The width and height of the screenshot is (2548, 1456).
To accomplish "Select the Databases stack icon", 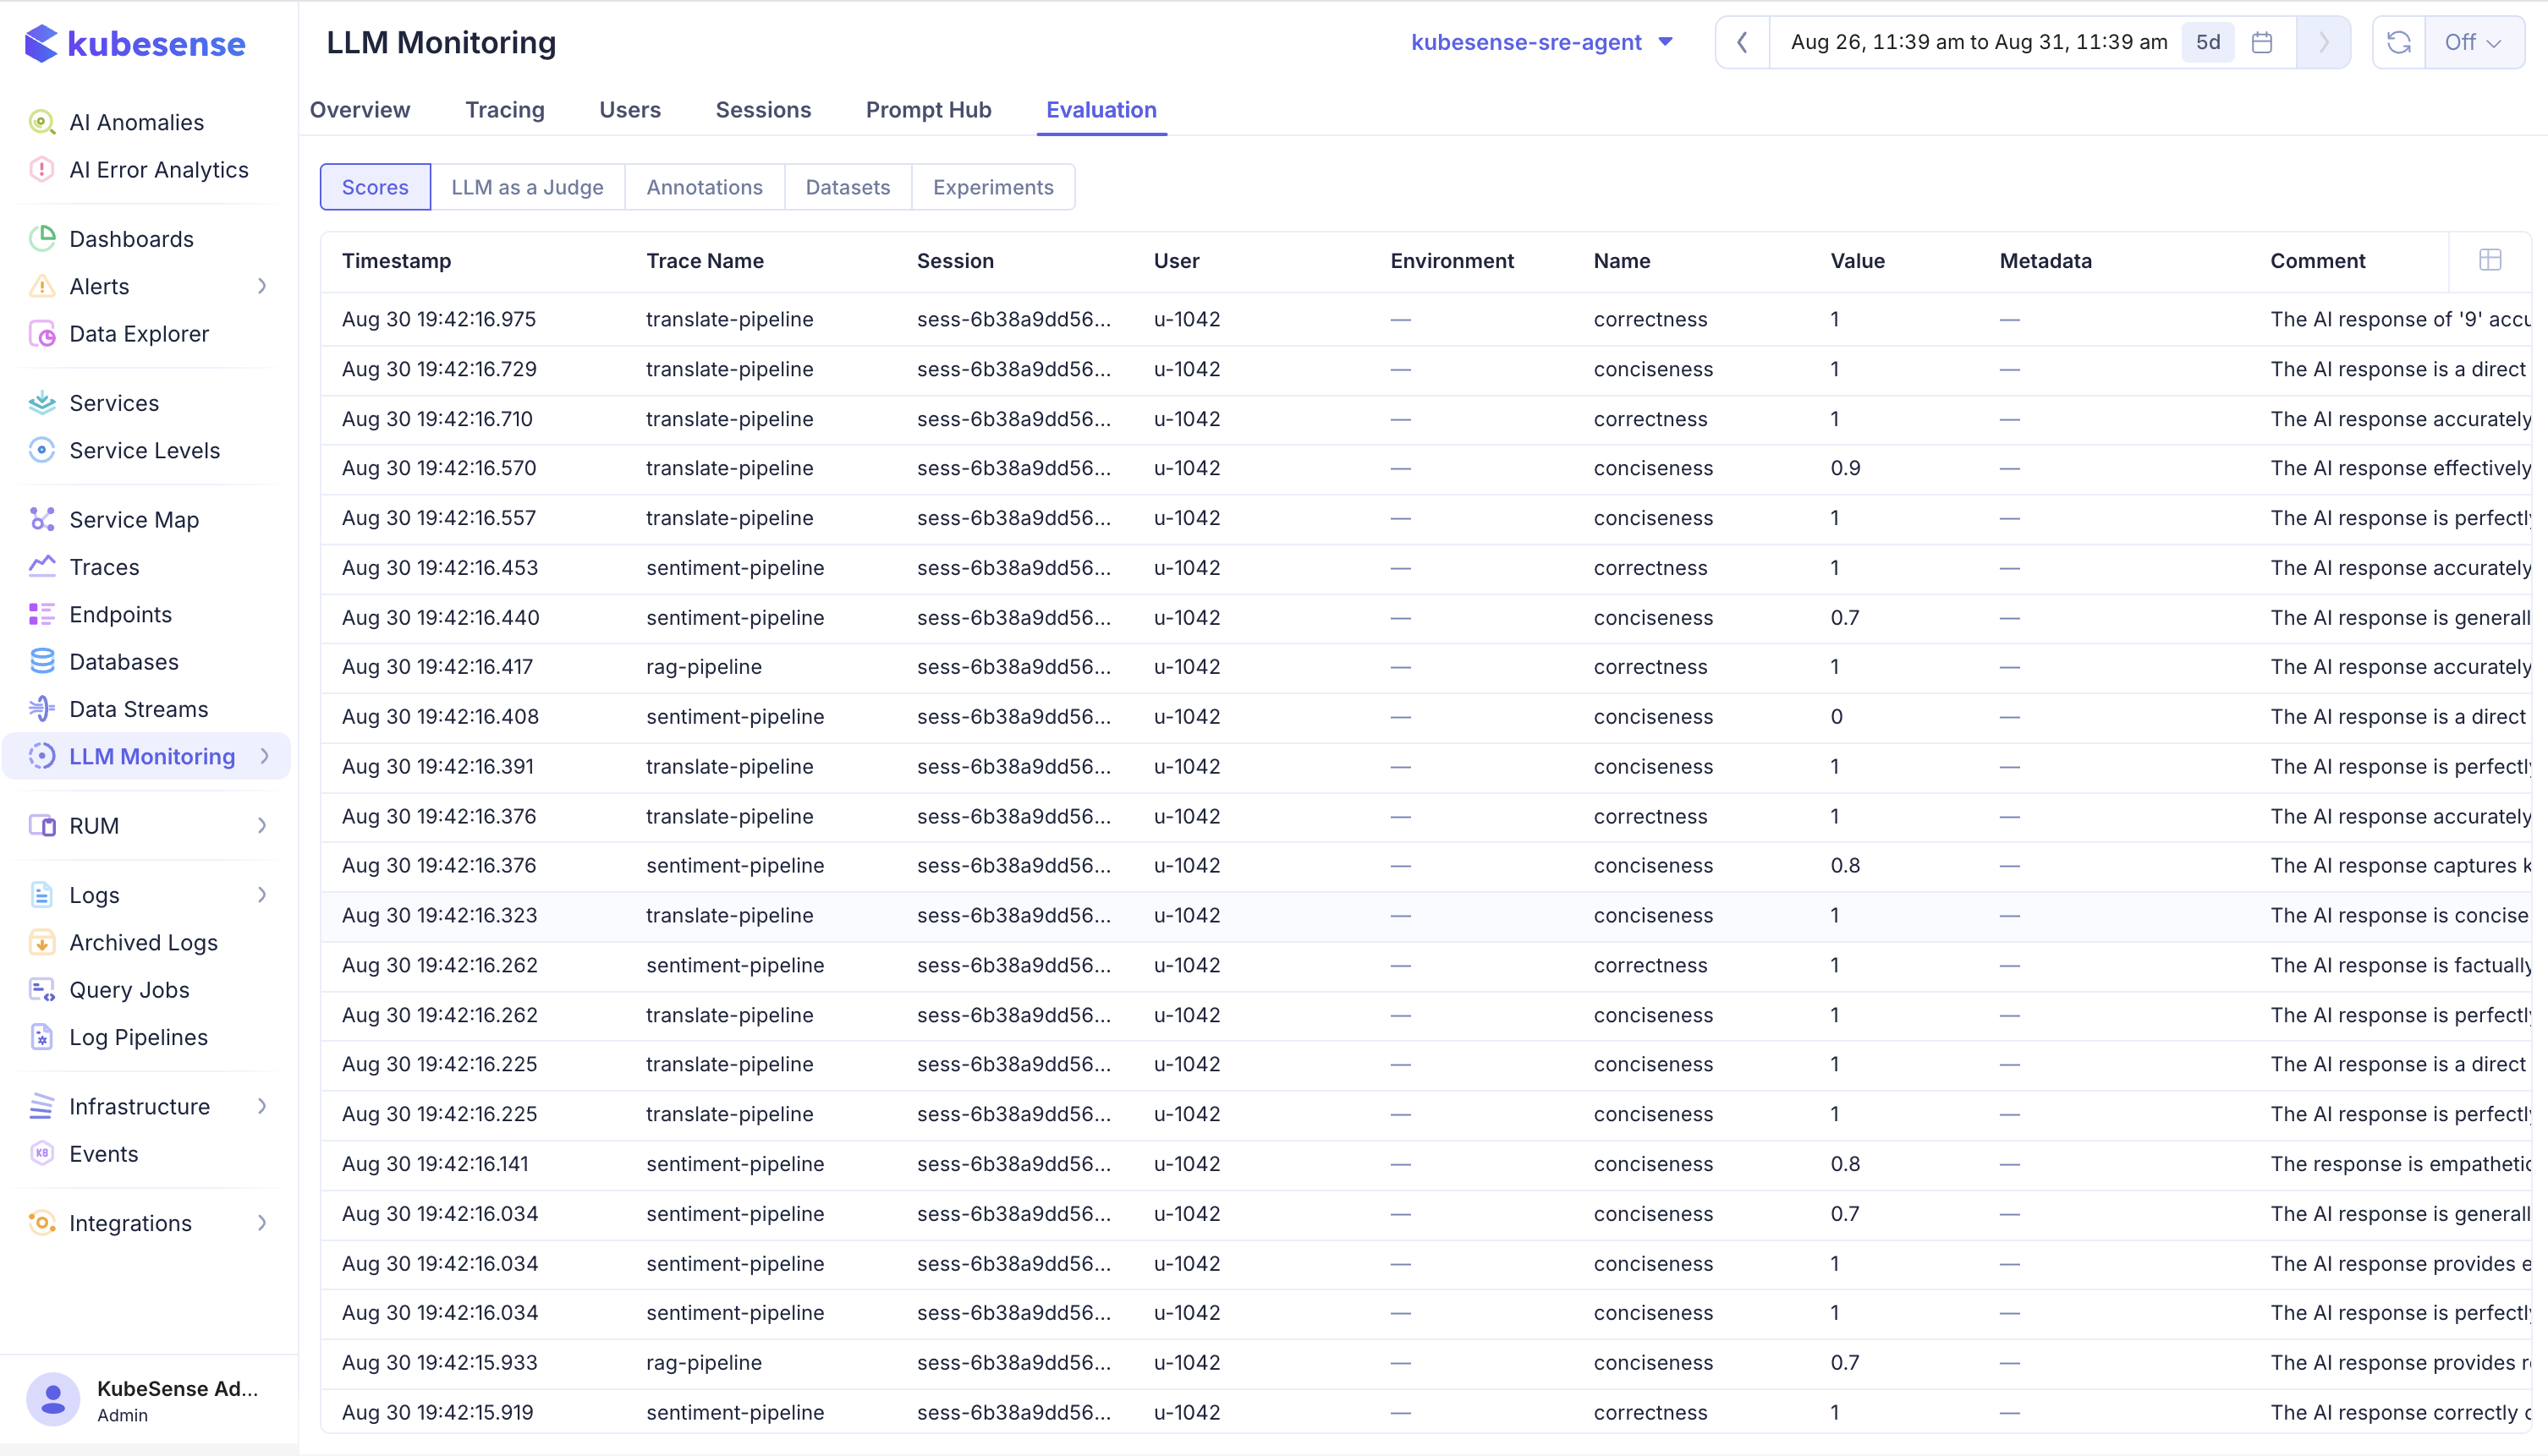I will (41, 662).
